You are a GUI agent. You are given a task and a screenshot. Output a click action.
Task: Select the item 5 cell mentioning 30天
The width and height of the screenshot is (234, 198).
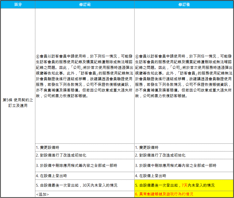click(85, 185)
